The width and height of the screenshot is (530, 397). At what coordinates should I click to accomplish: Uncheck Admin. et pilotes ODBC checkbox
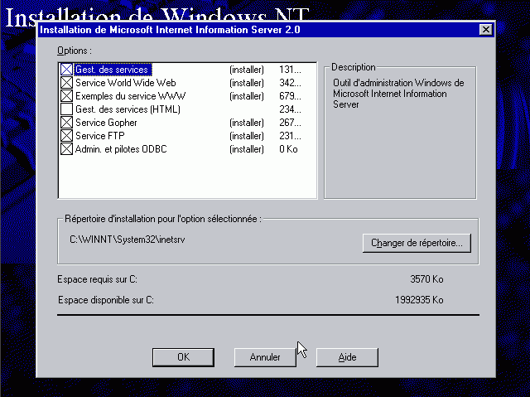point(66,149)
